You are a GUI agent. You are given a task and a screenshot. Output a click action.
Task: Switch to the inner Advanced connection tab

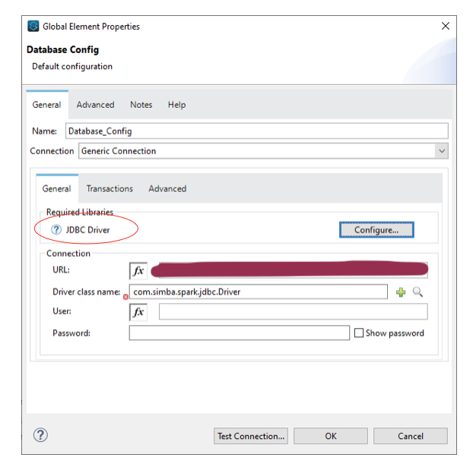click(x=167, y=188)
